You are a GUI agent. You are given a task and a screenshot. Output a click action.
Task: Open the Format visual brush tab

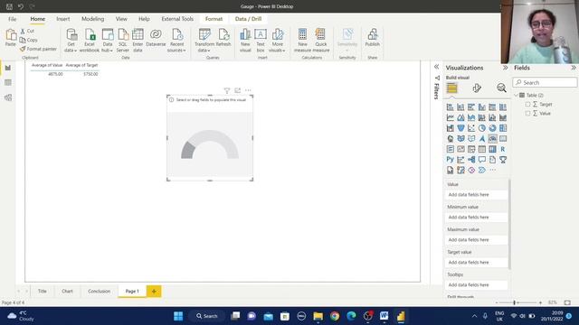coord(477,88)
